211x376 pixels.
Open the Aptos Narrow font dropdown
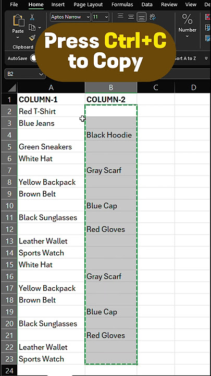70,17
